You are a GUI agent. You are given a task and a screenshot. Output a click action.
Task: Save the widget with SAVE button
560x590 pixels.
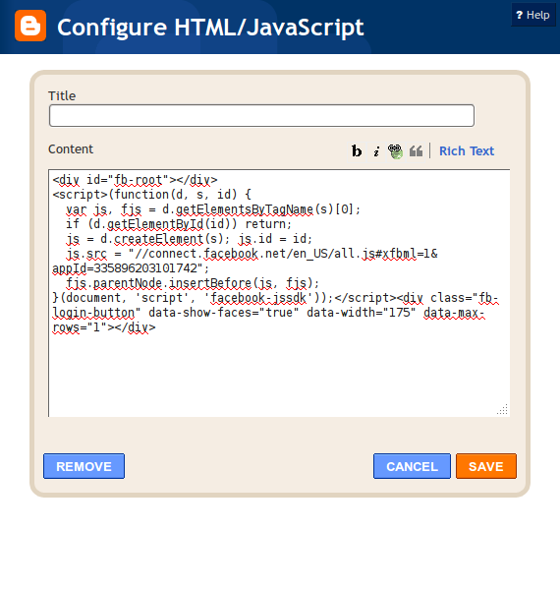[x=486, y=466]
